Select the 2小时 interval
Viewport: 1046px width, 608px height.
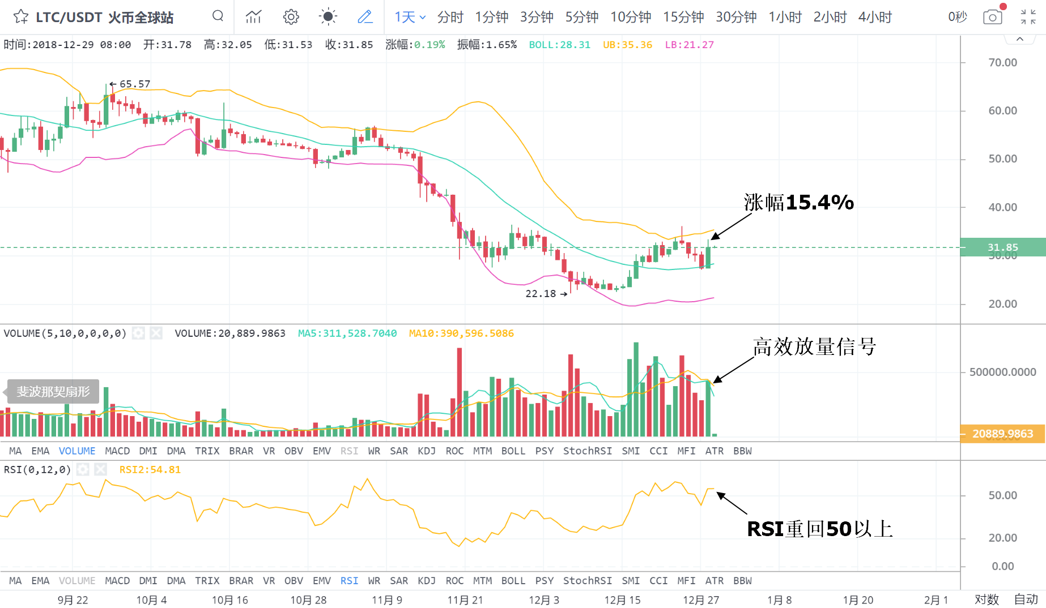[830, 17]
